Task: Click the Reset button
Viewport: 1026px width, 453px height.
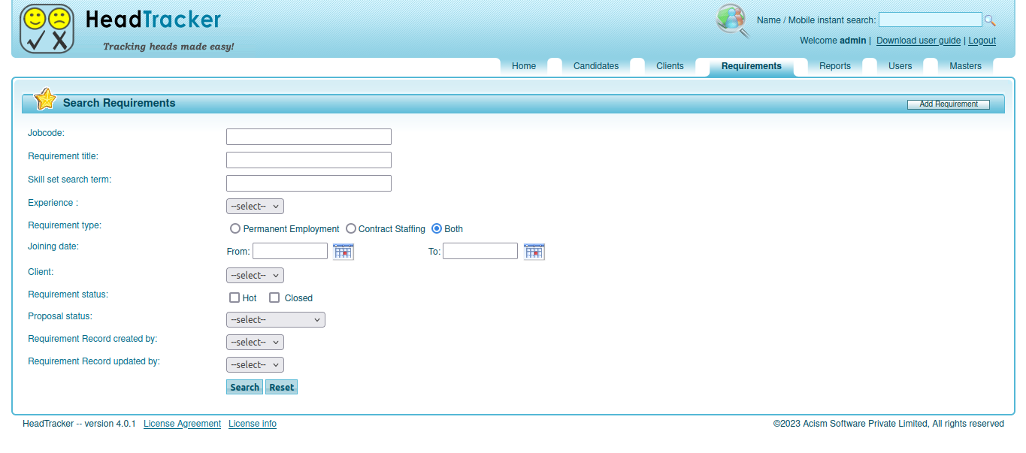Action: (x=282, y=387)
